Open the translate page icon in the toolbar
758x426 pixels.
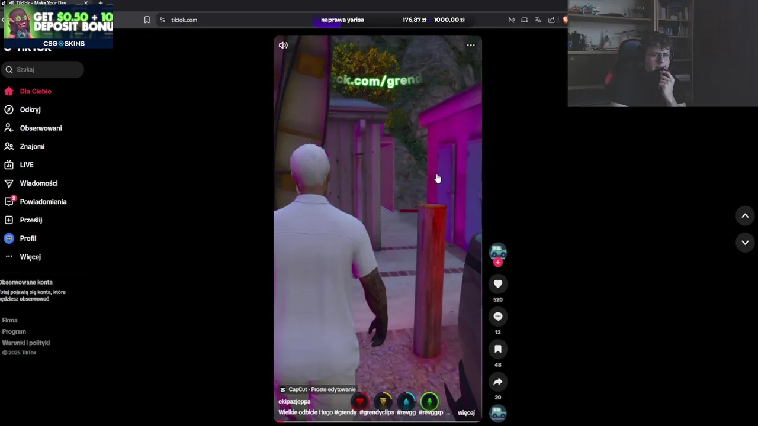pyautogui.click(x=538, y=20)
